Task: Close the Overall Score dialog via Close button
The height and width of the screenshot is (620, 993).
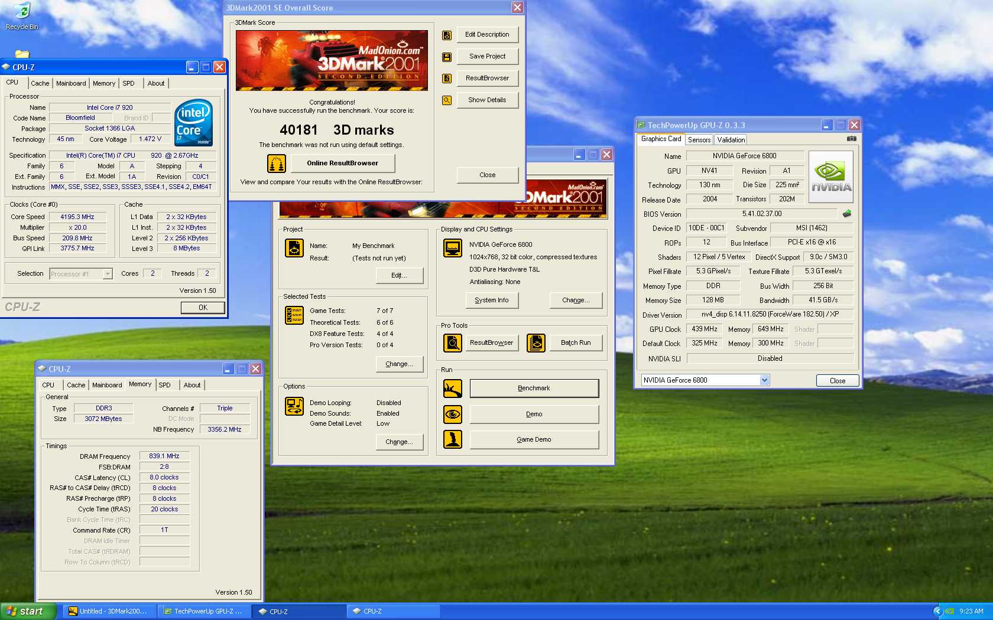Action: coord(487,175)
